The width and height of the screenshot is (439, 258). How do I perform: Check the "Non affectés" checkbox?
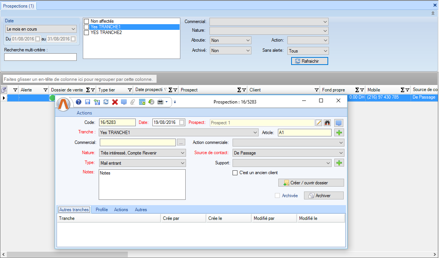pyautogui.click(x=87, y=21)
